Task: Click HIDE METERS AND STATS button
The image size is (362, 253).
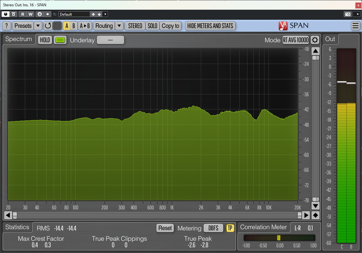Action: pos(210,26)
